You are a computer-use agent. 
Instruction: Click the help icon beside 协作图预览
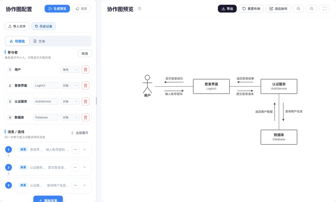[139, 9]
